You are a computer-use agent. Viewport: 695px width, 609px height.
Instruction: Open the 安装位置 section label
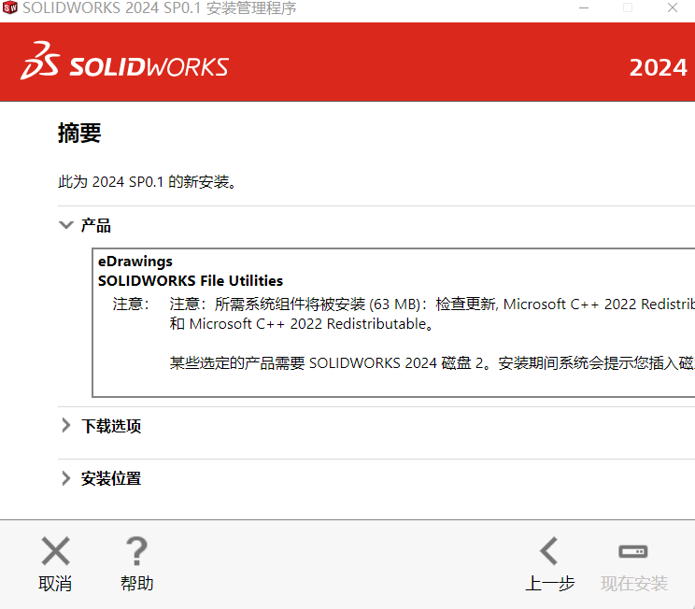click(x=111, y=479)
